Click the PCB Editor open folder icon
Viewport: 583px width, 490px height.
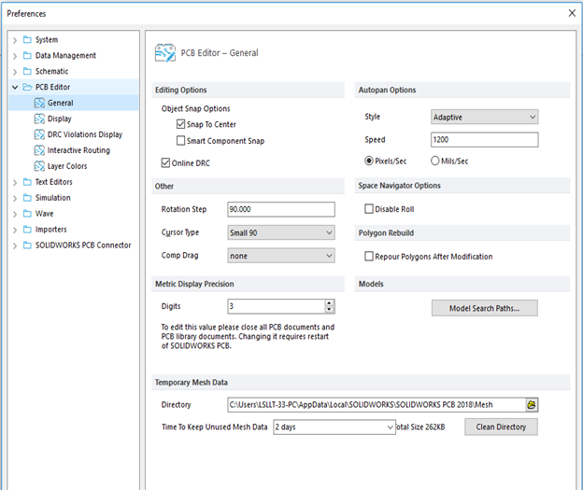(x=27, y=87)
